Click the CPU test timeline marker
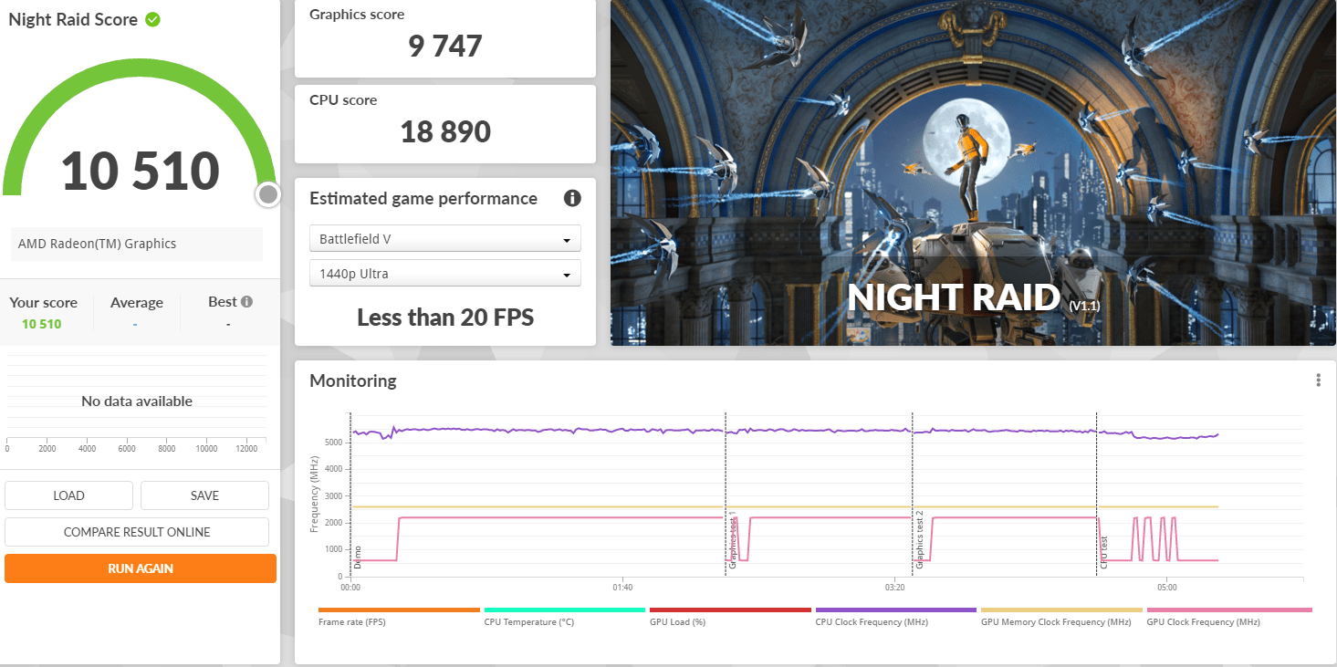This screenshot has height=667, width=1337. (x=1103, y=552)
